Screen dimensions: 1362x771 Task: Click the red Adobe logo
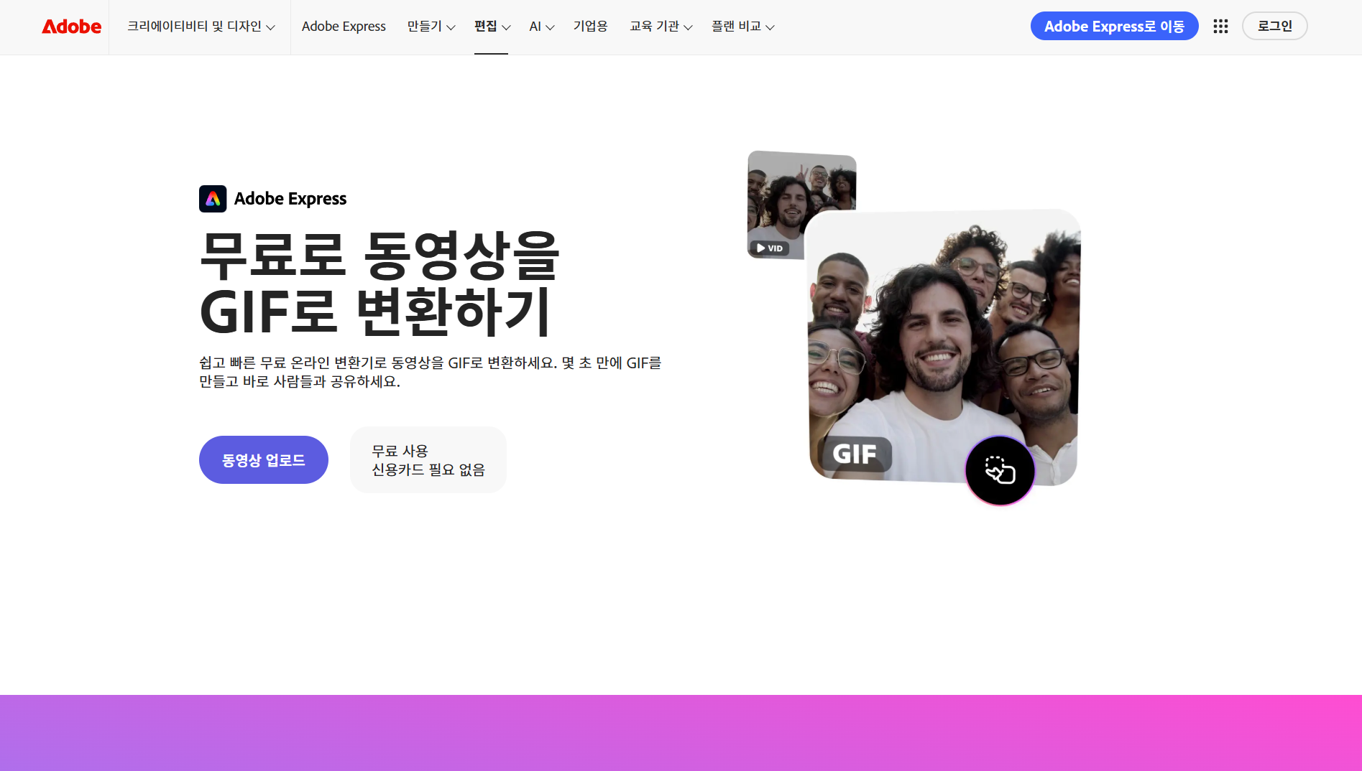[x=71, y=27]
